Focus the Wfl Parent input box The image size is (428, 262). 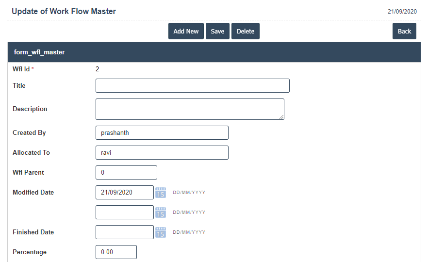pos(126,173)
